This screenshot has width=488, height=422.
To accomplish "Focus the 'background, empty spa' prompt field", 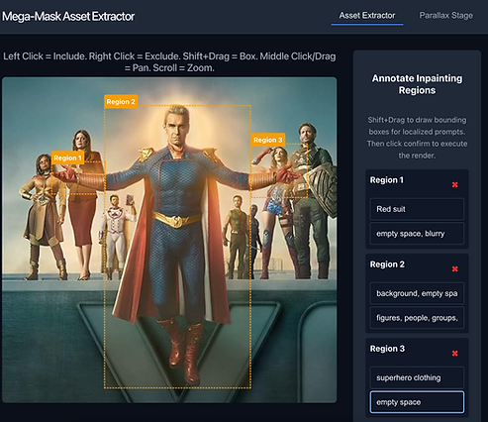I will (417, 293).
